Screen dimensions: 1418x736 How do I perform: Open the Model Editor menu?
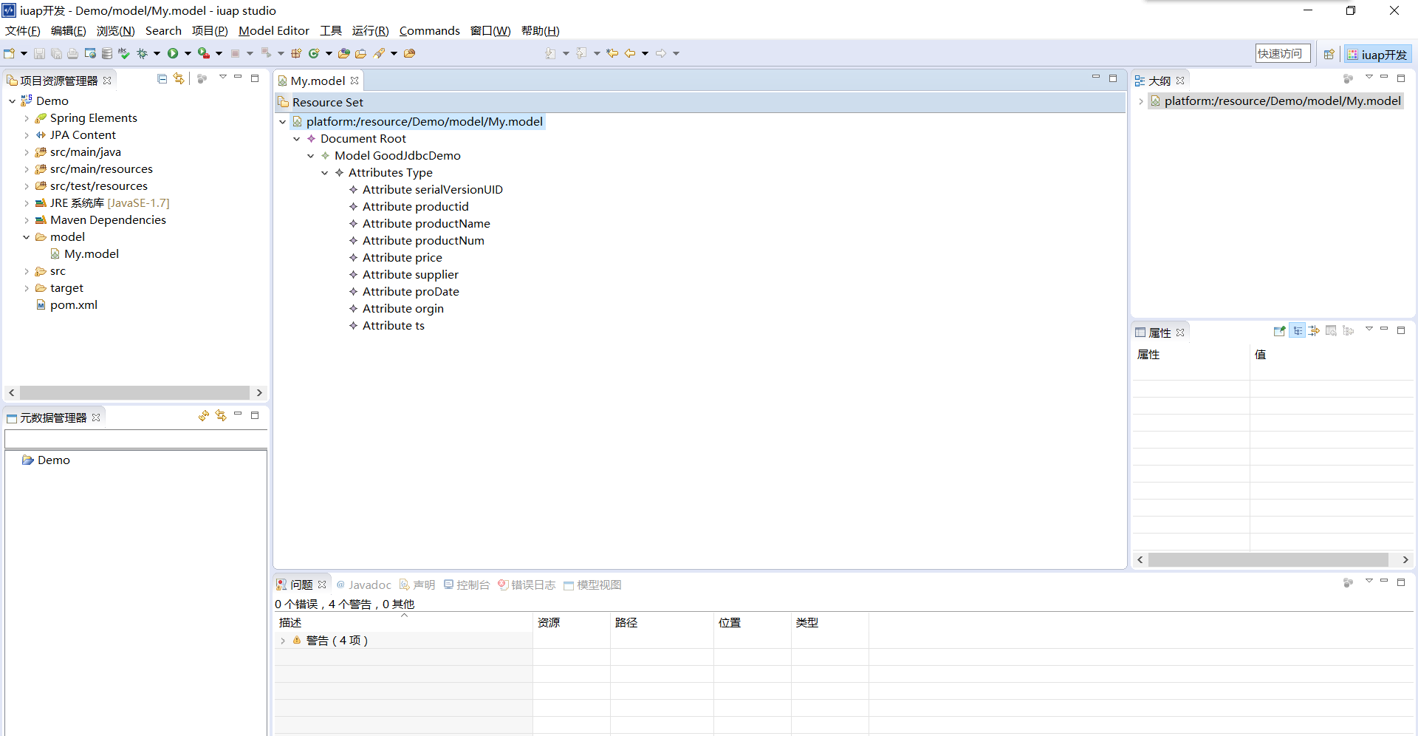click(x=273, y=31)
